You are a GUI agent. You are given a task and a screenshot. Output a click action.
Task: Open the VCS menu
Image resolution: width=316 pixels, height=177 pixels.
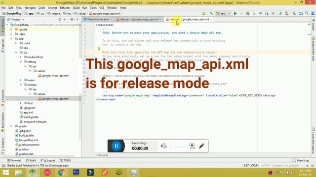click(102, 8)
